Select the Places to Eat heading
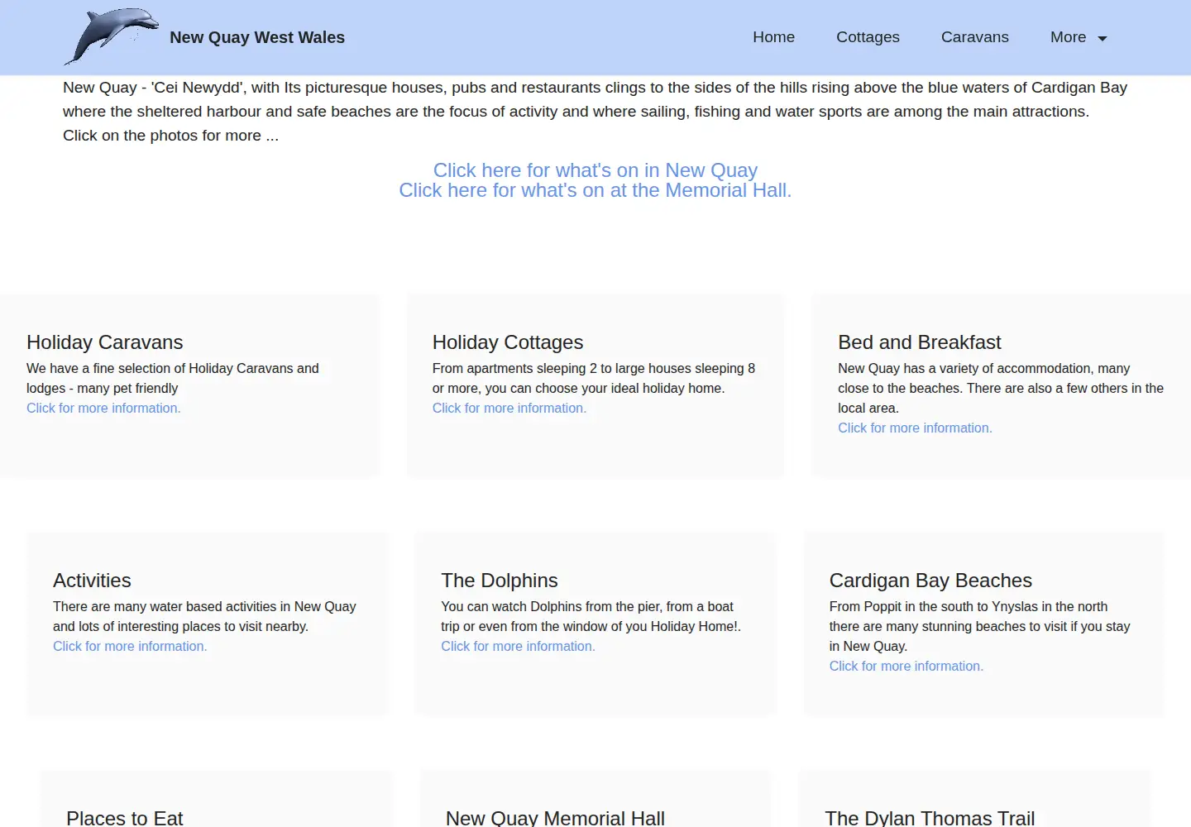Screen dimensions: 1191x827 [x=125, y=818]
